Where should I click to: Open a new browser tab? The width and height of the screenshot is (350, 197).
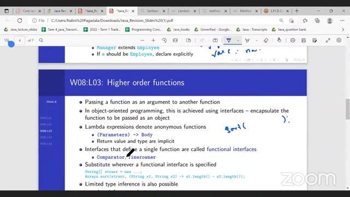(x=296, y=11)
